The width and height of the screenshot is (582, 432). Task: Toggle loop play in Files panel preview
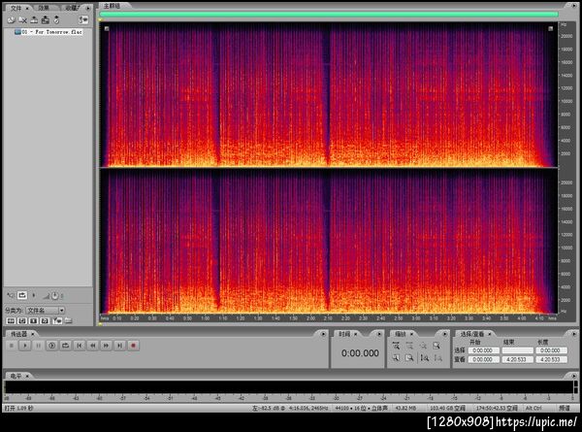(x=22, y=295)
